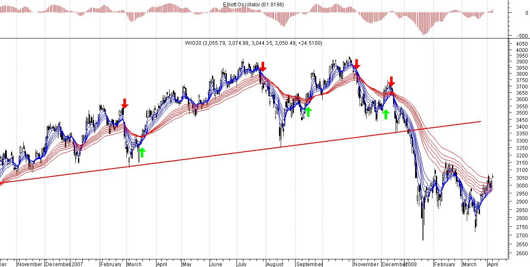The image size is (530, 267).
Task: Click the long red rising support trendline
Action: point(240,151)
